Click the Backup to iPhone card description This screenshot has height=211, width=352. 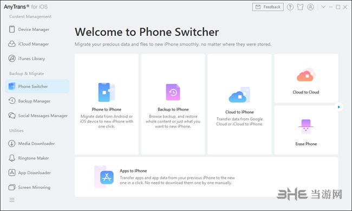click(x=173, y=122)
